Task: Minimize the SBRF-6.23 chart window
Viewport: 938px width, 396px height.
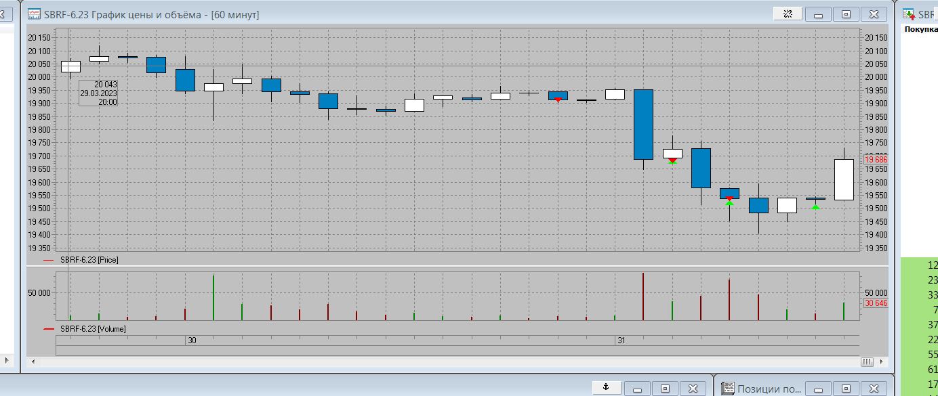Action: (818, 14)
